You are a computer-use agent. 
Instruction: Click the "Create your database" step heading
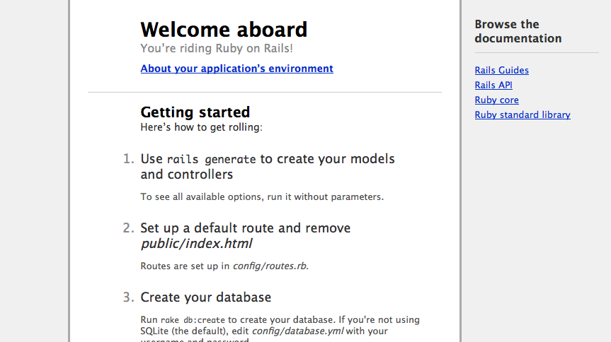205,297
